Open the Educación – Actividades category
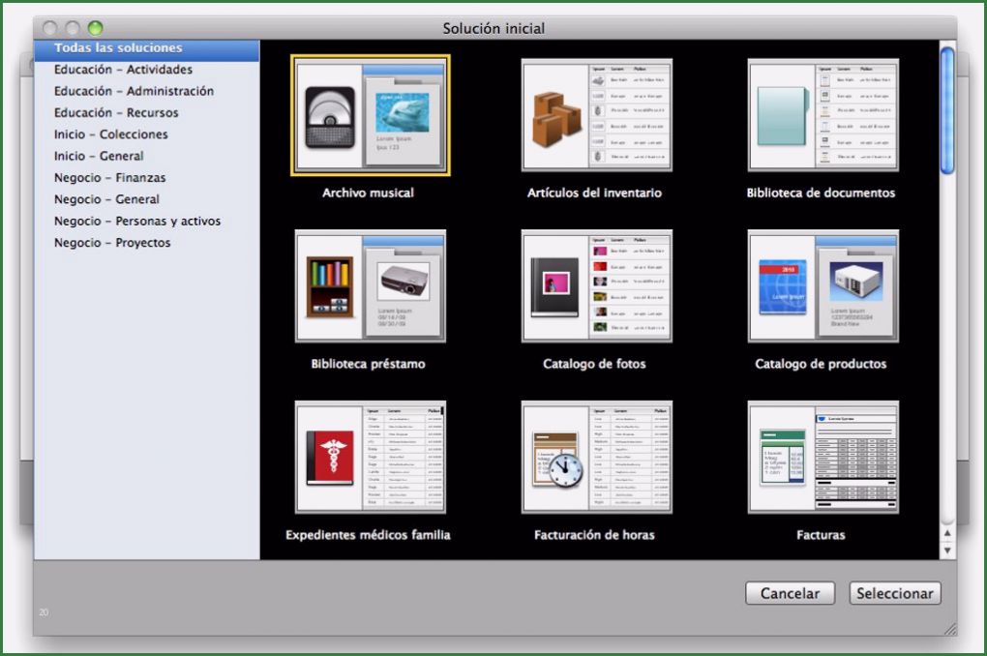Image resolution: width=987 pixels, height=656 pixels. point(121,69)
